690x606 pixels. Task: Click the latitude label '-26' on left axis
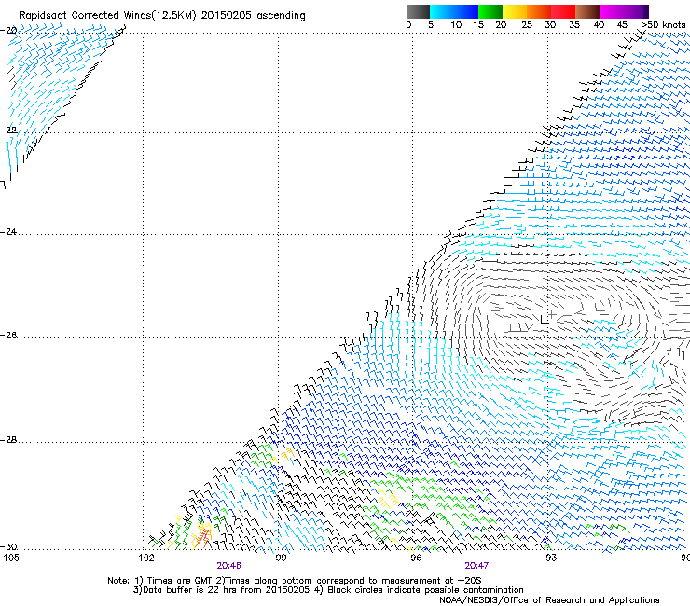(x=8, y=336)
